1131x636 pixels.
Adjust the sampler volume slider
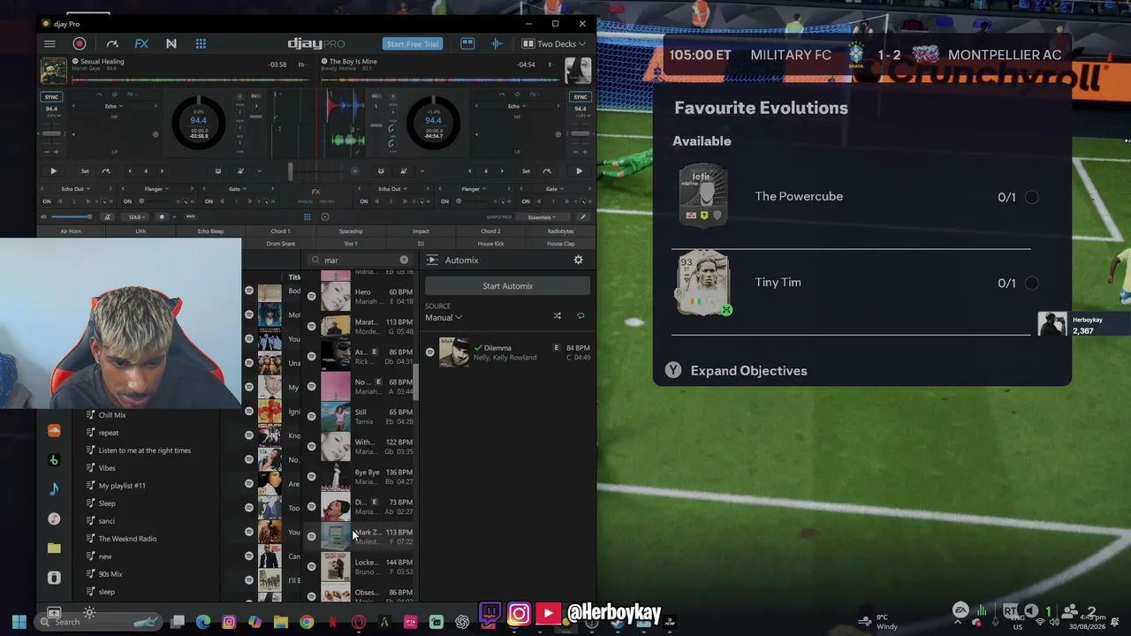click(x=71, y=216)
